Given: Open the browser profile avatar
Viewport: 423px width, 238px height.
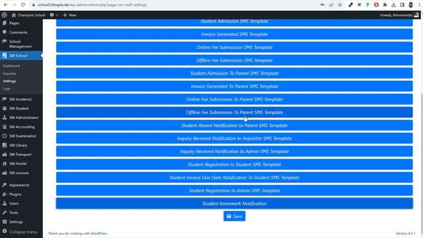Looking at the screenshot, I should (x=410, y=5).
